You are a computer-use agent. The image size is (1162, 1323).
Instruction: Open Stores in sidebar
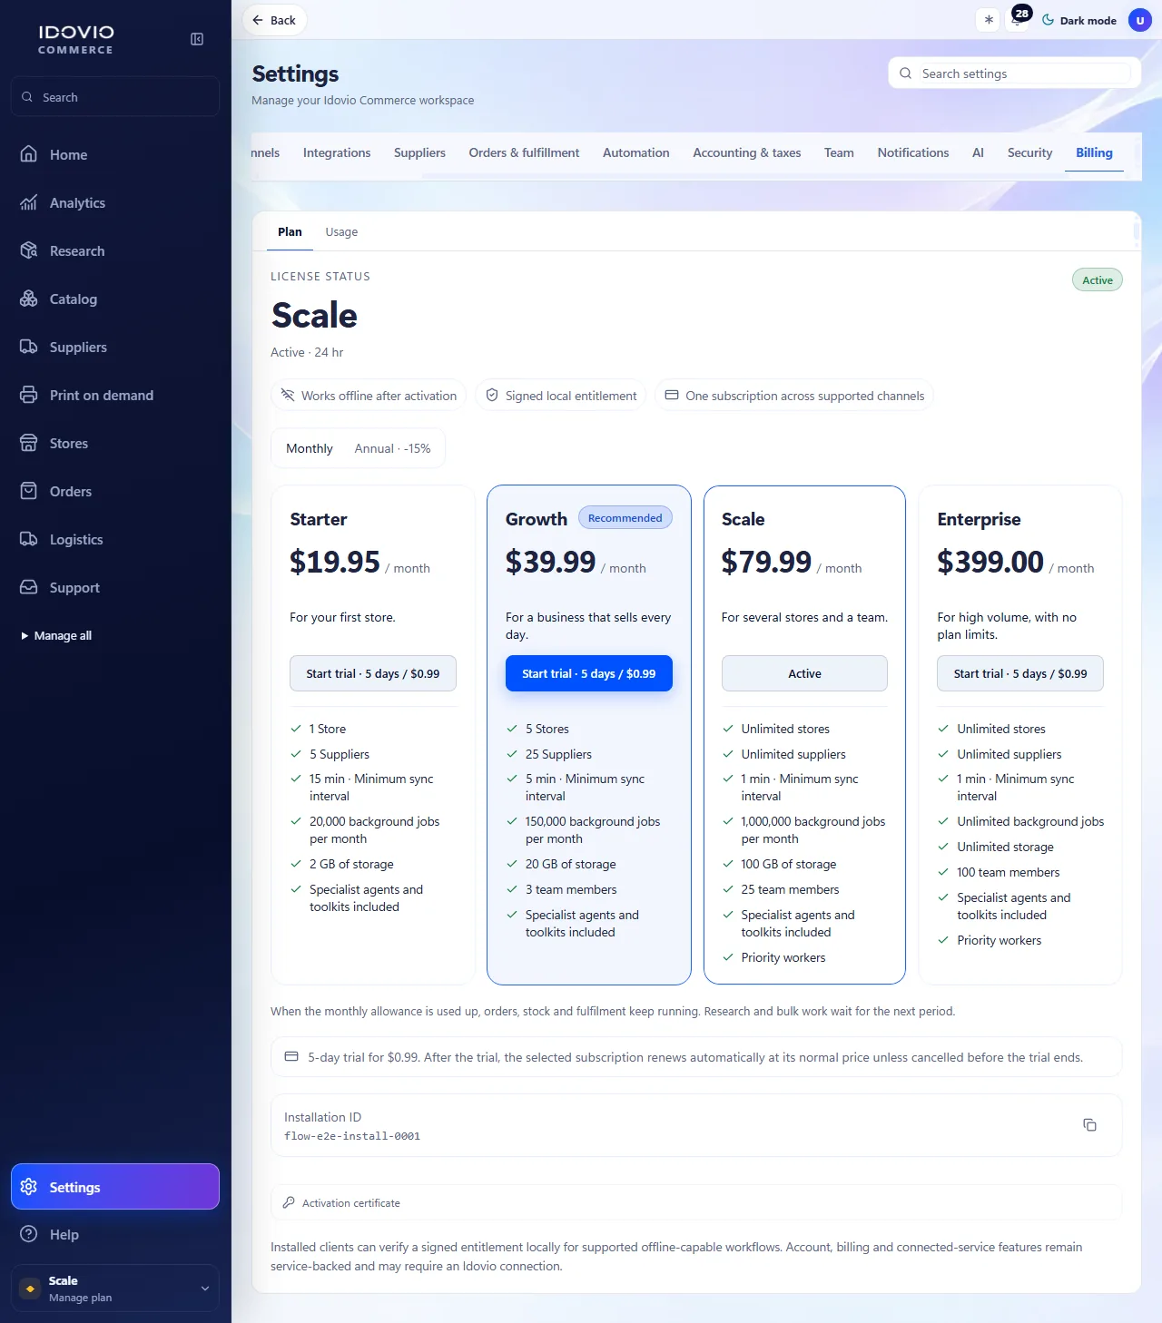coord(115,443)
